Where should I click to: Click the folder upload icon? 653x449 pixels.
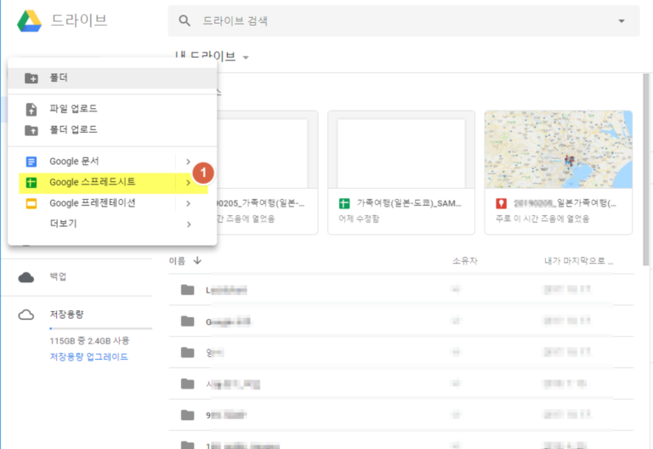31,130
